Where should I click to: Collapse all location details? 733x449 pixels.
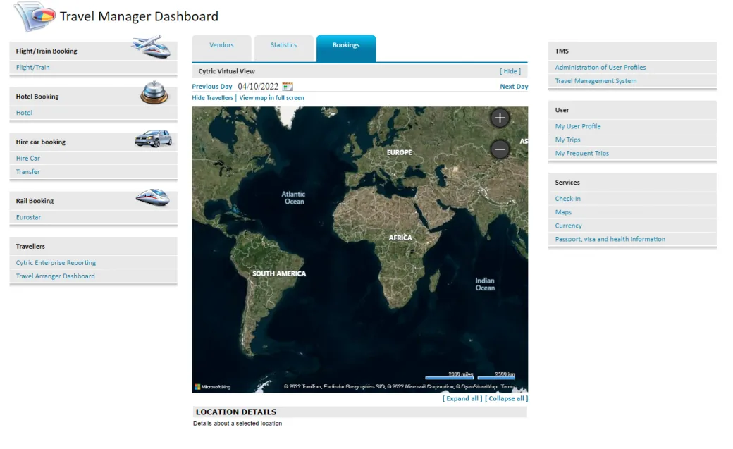click(x=506, y=398)
